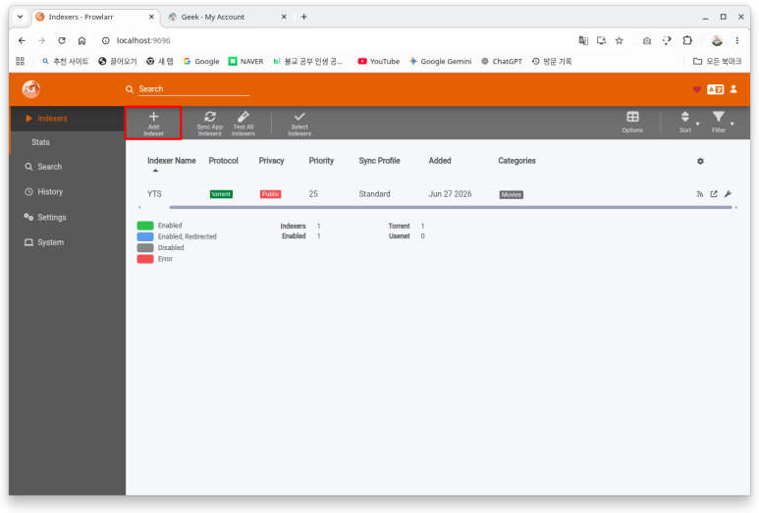Screen dimensions: 759x513
Task: Sort by Sync Profile column
Action: [379, 161]
